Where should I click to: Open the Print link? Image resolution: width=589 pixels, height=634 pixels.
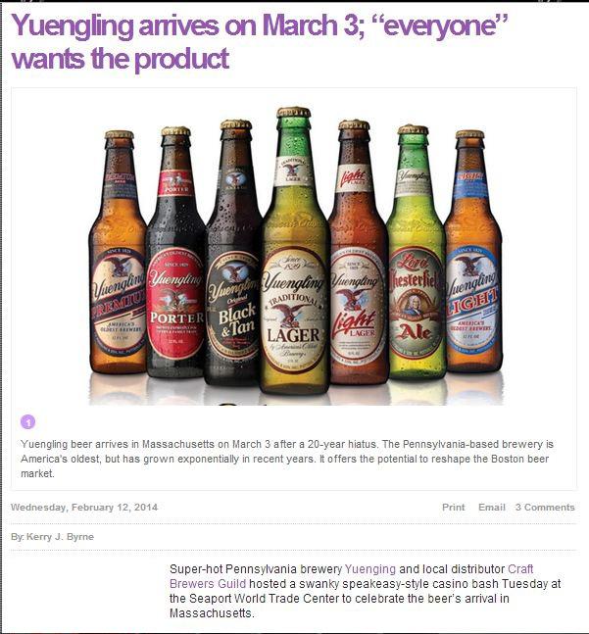[x=453, y=507]
